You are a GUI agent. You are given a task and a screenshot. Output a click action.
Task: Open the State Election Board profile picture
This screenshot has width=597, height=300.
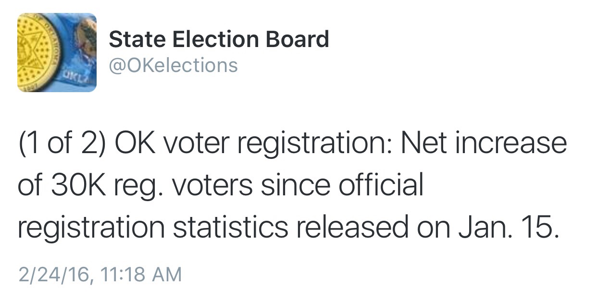tap(57, 52)
